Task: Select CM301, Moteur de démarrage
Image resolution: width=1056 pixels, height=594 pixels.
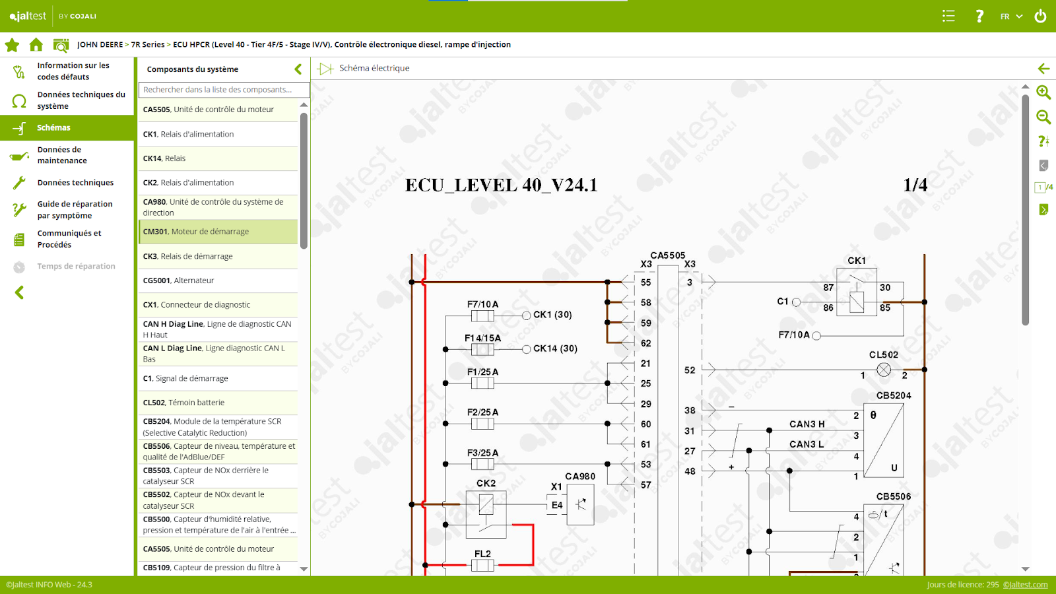Action: [218, 232]
